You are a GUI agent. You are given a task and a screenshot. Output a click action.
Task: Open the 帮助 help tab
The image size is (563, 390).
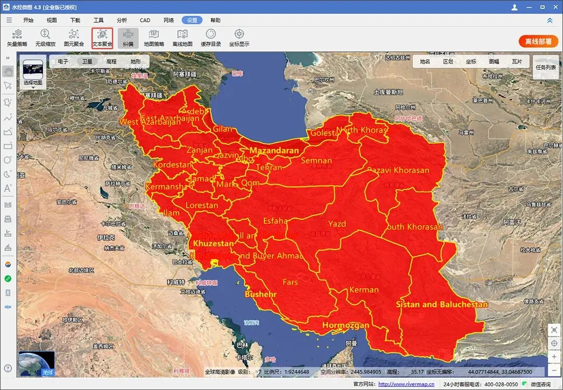pyautogui.click(x=215, y=20)
